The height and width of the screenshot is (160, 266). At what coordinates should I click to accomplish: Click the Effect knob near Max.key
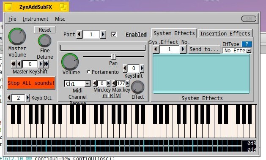pyautogui.click(x=137, y=87)
